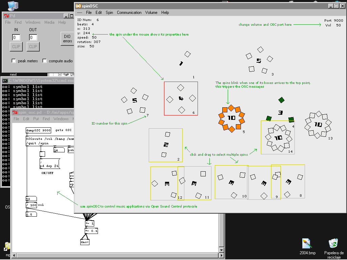Open the 2004.bmp desktop file
The image size is (347, 260).
pos(307,246)
